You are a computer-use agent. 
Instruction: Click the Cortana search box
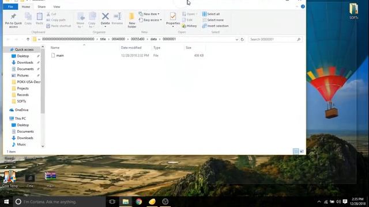click(59, 202)
